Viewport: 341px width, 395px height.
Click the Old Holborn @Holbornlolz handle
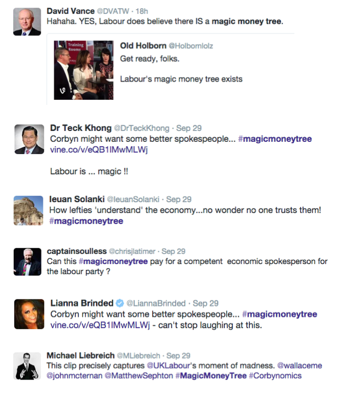[x=191, y=46]
